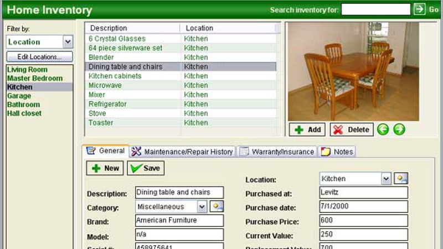Show previous photo with left green arrow
The height and width of the screenshot is (249, 443).
pyautogui.click(x=383, y=129)
